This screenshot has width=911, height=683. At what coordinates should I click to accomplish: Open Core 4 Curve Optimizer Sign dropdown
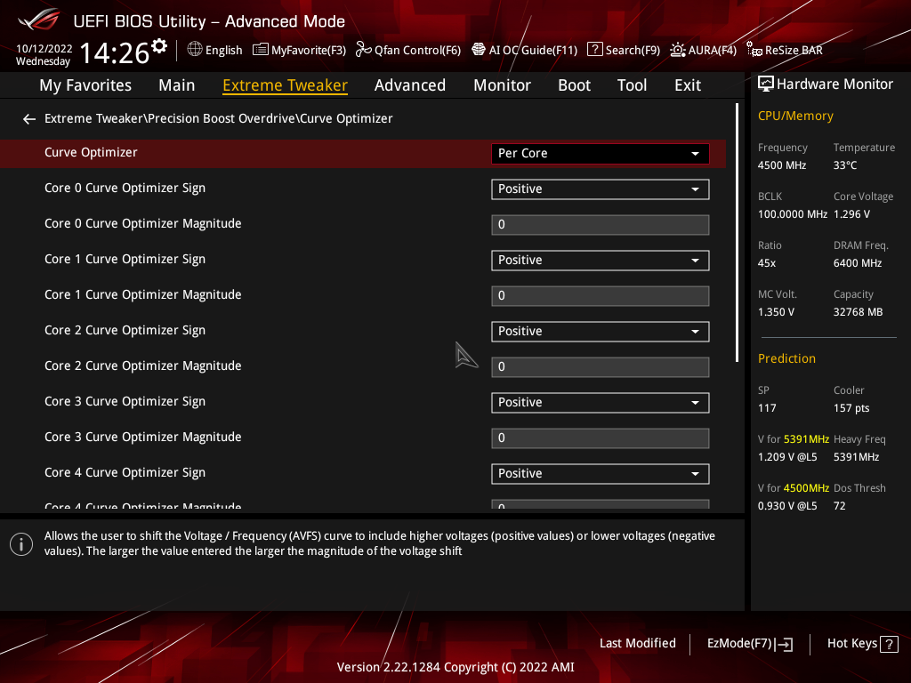point(601,474)
